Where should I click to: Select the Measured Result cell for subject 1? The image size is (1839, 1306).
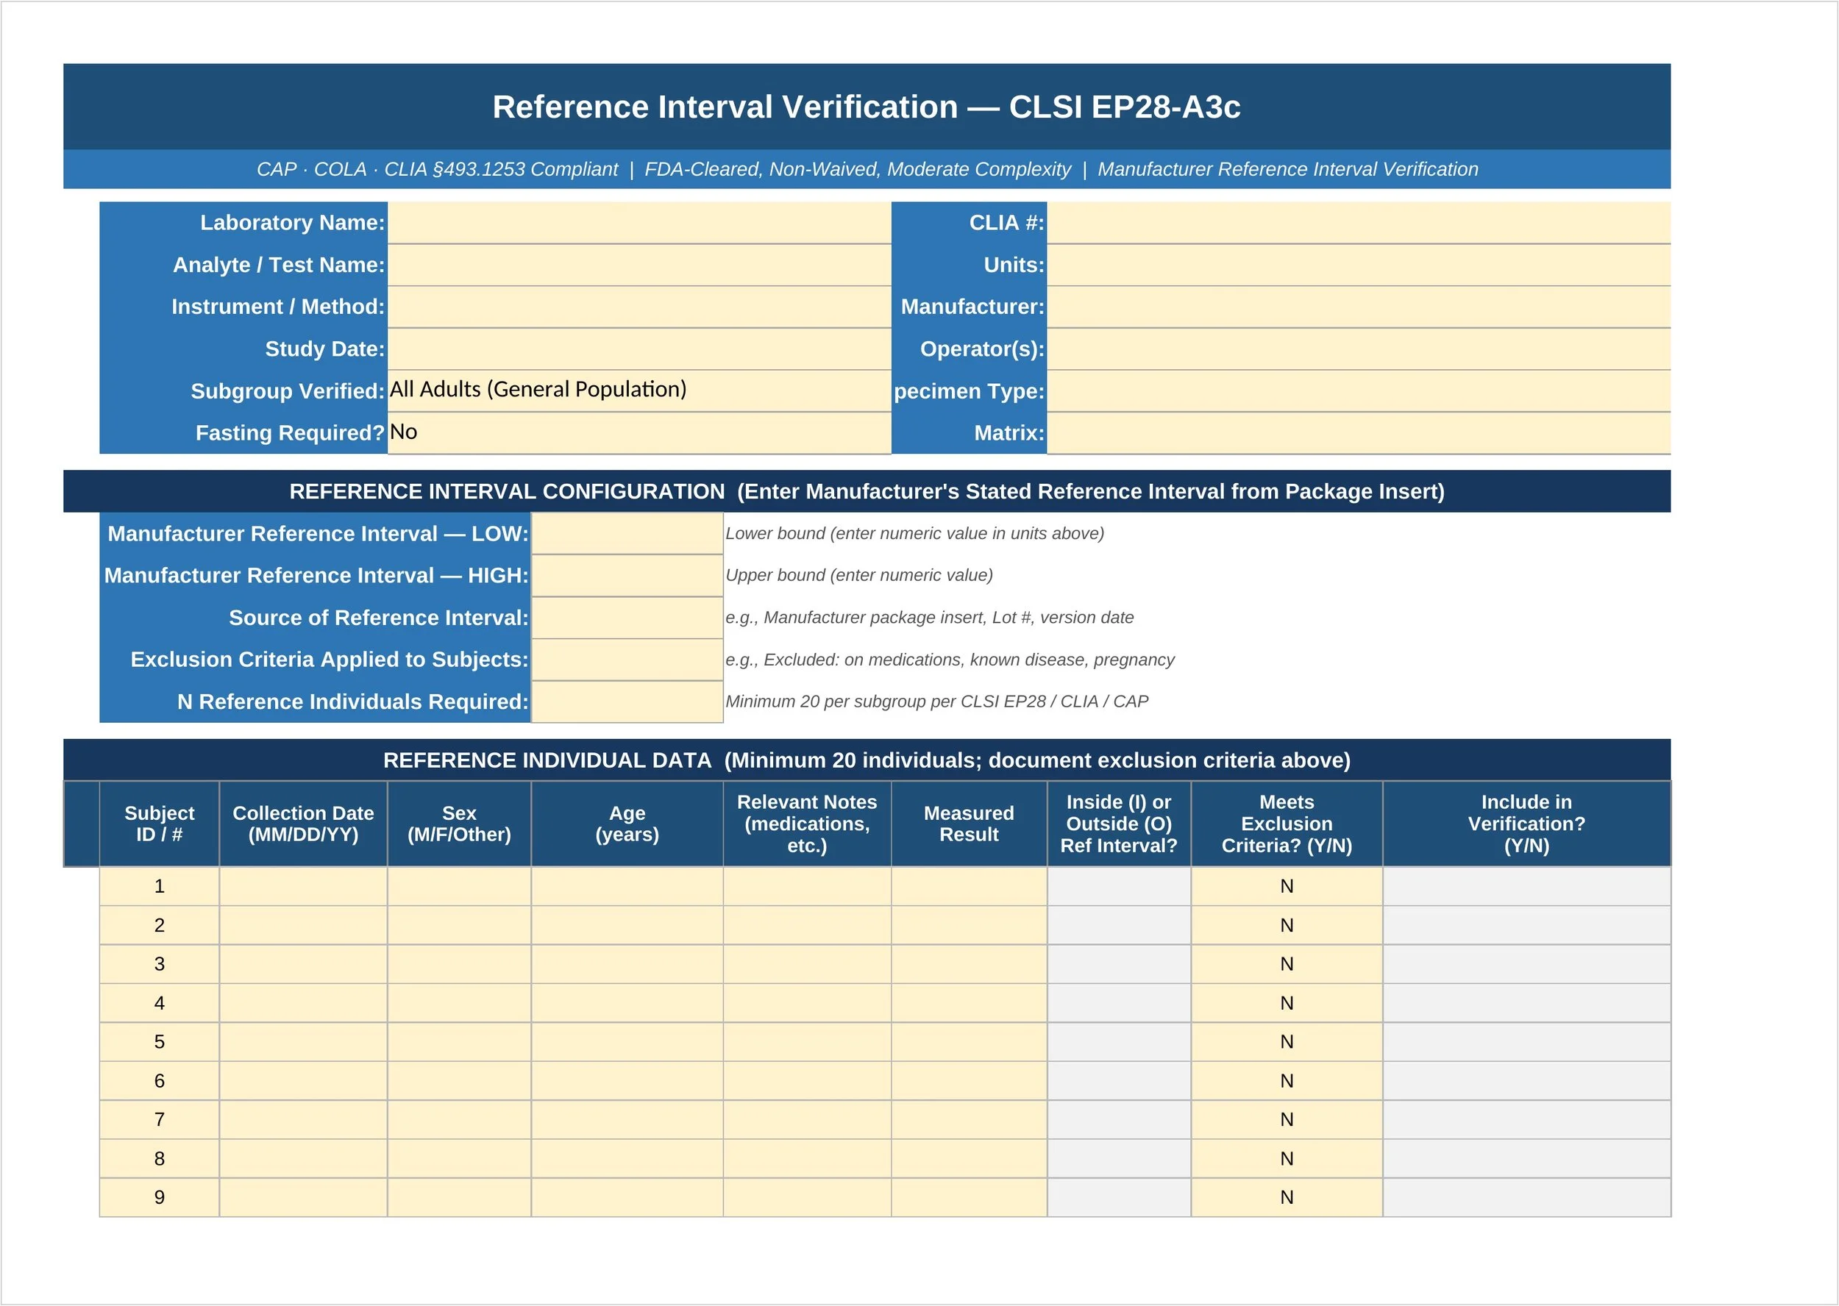click(968, 885)
